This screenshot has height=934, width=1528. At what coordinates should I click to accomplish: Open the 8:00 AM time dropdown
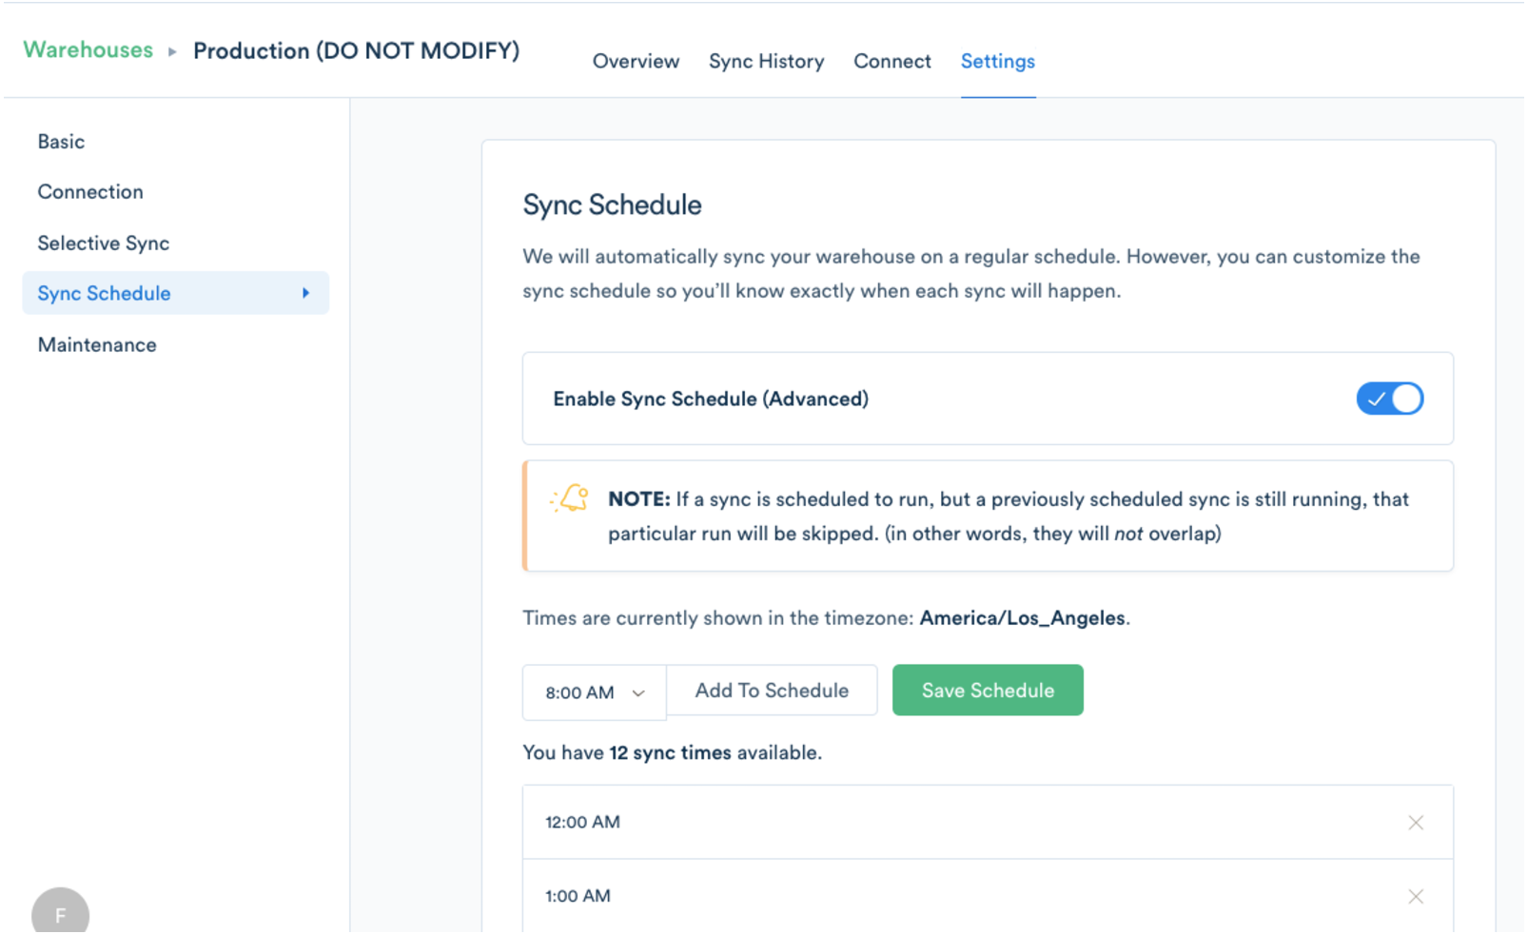(592, 691)
